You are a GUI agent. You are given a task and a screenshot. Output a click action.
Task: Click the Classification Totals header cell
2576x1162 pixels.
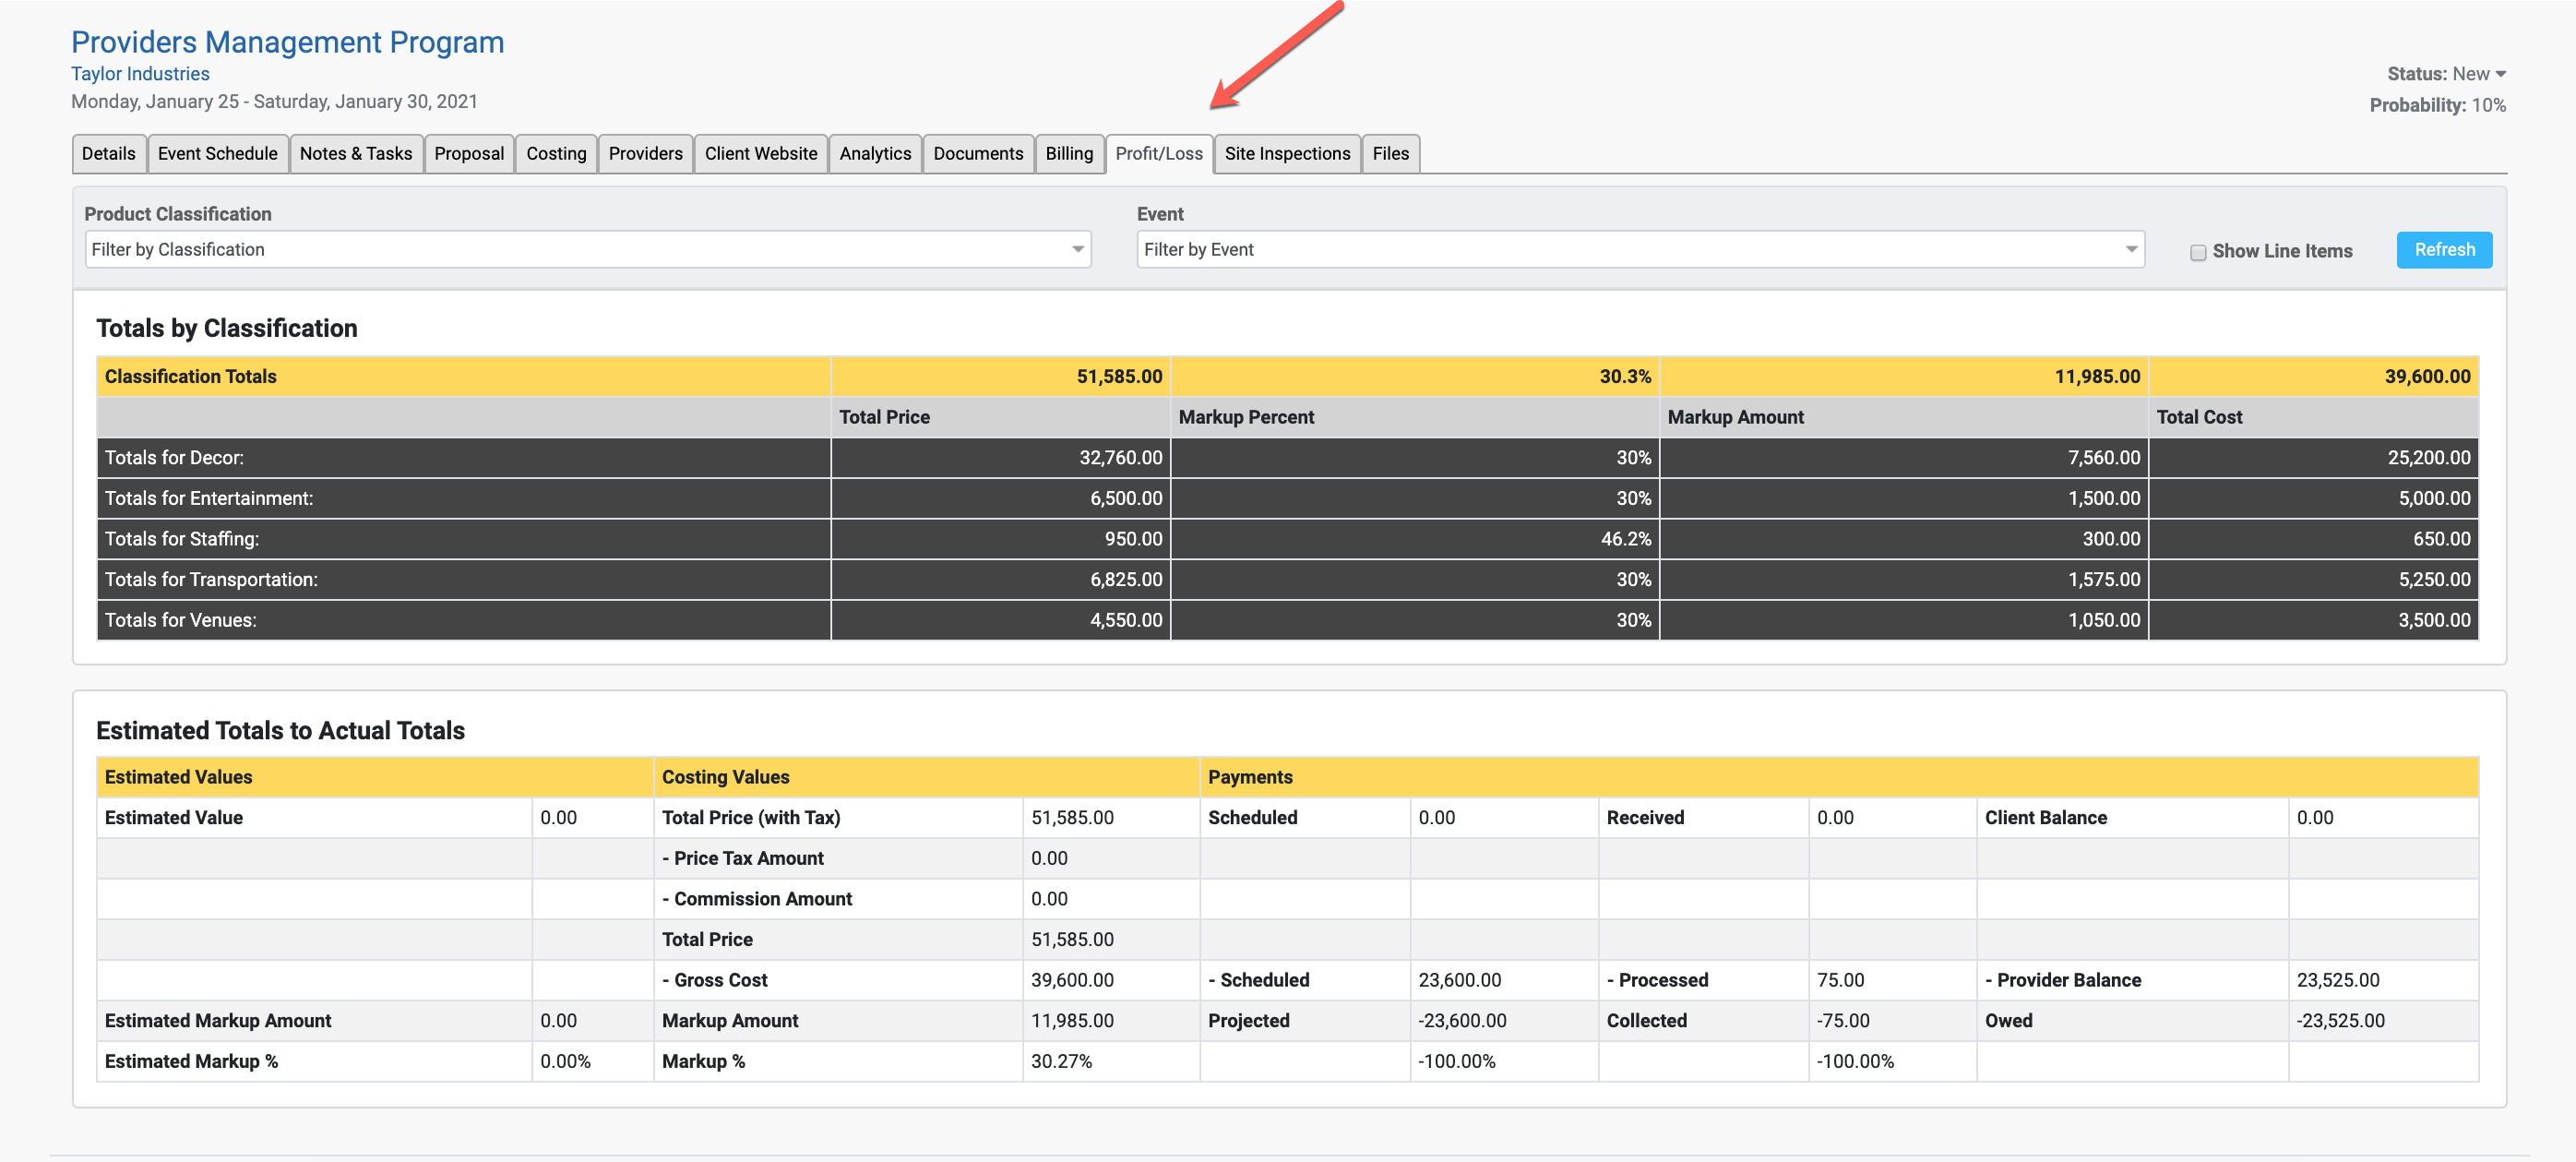(x=463, y=377)
